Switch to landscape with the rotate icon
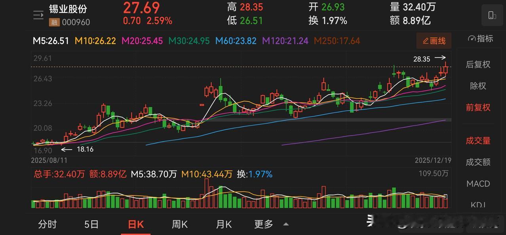 [x=492, y=15]
